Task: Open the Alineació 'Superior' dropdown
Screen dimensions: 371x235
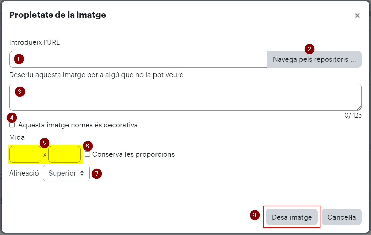Action: click(x=66, y=173)
